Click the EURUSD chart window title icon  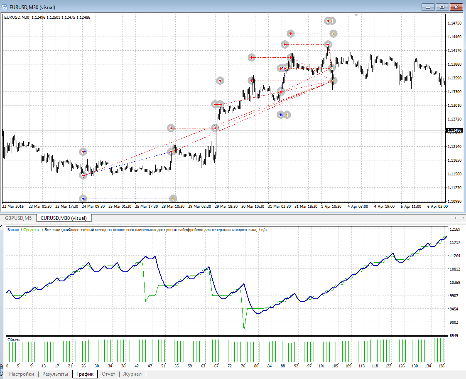coord(5,7)
